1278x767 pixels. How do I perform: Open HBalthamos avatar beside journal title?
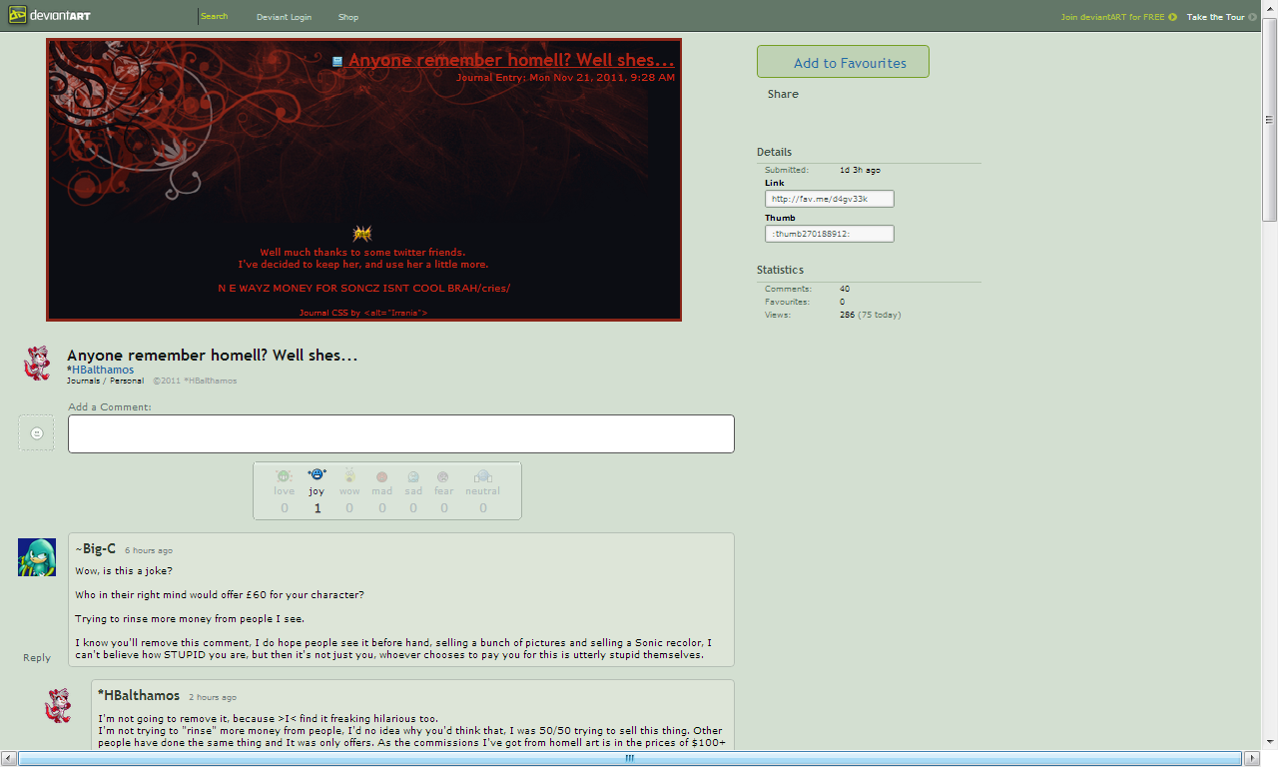[x=37, y=364]
